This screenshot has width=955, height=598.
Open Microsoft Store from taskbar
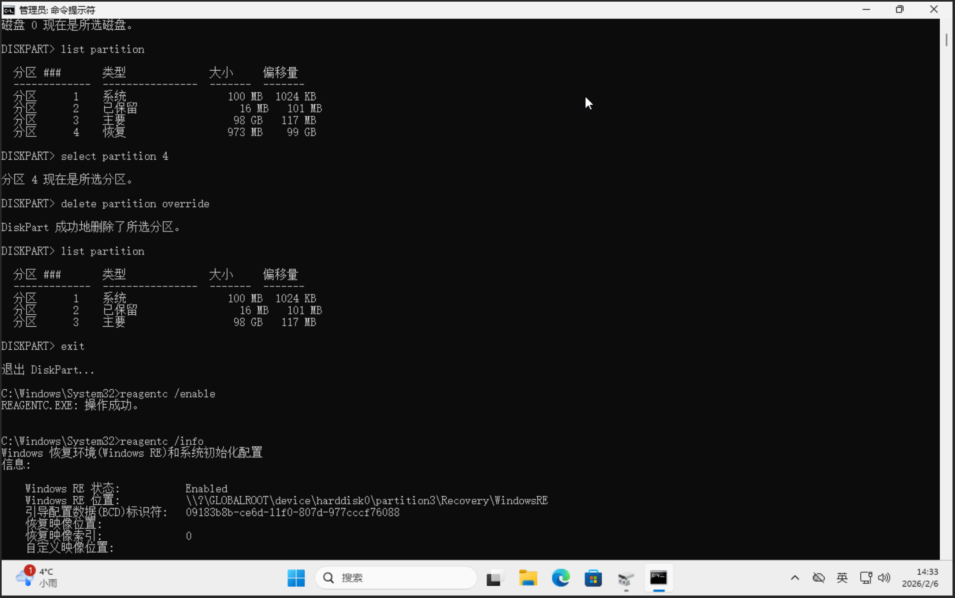(x=593, y=578)
